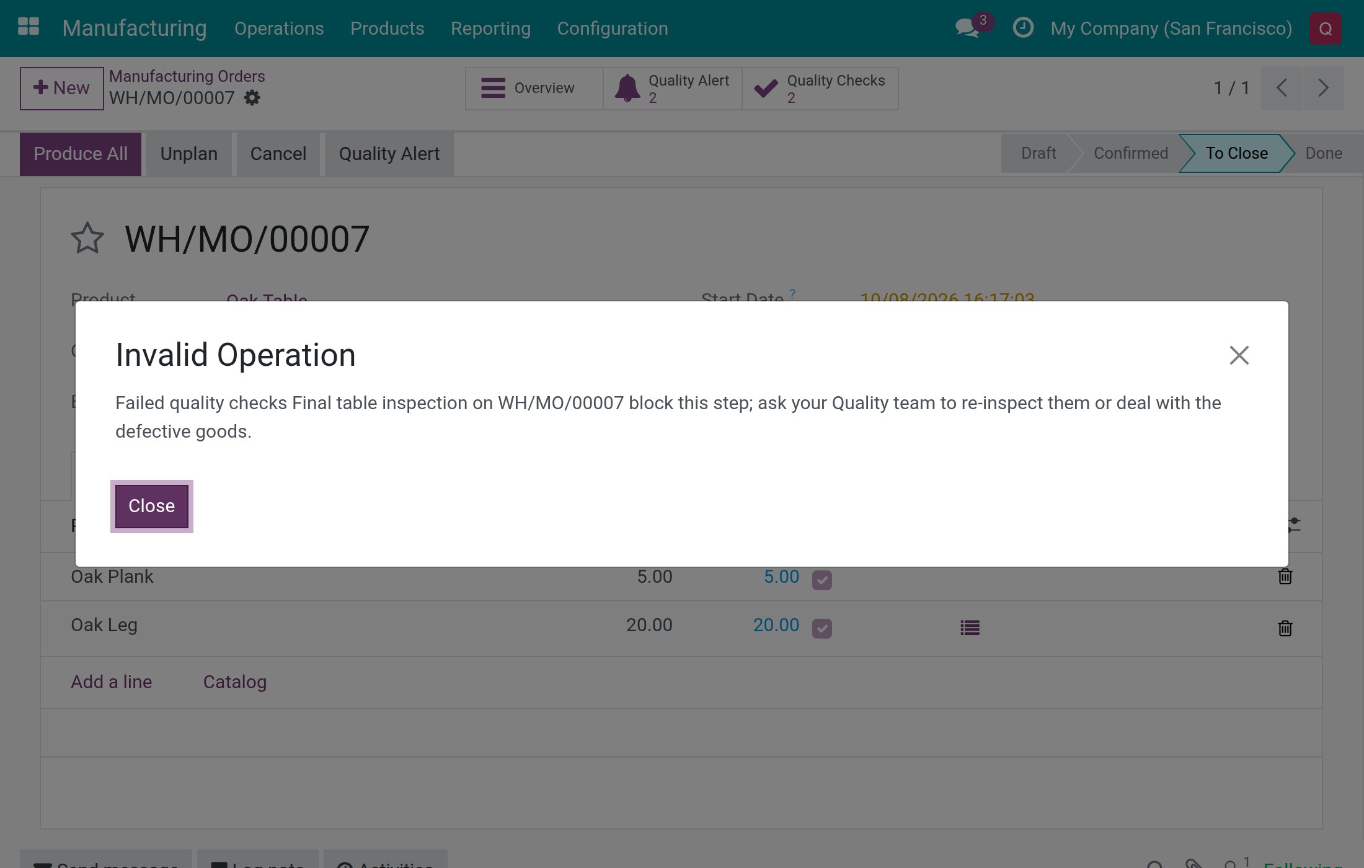
Task: Toggle the Oak Plank consumed checkbox
Action: tap(822, 580)
